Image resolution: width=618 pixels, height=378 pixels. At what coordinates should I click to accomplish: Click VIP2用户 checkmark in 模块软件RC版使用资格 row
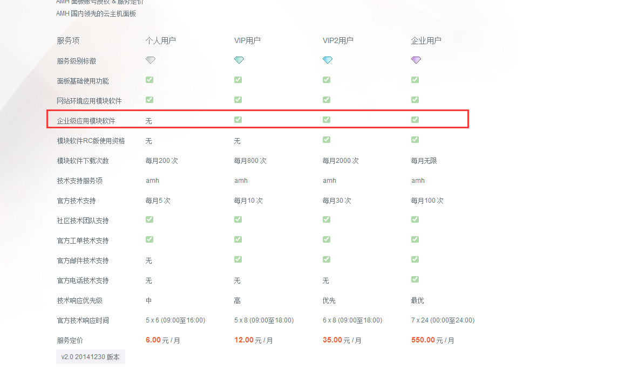pyautogui.click(x=327, y=140)
